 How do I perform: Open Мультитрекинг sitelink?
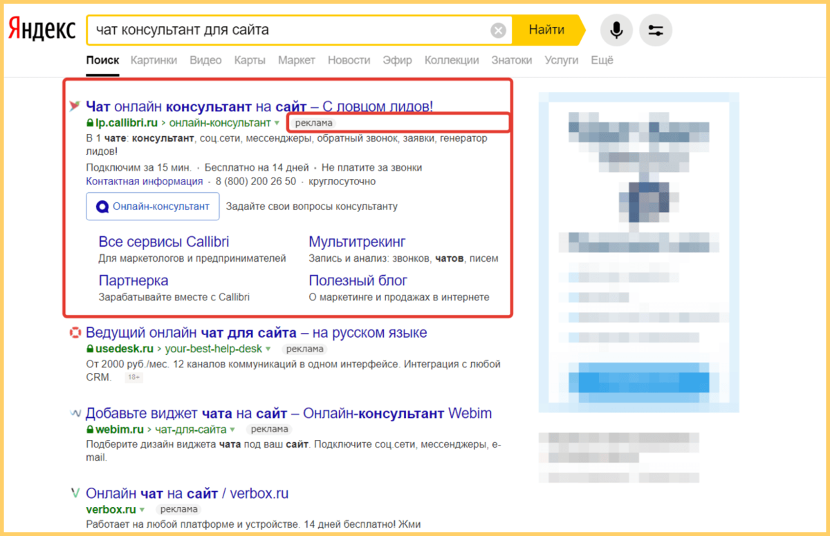[357, 242]
